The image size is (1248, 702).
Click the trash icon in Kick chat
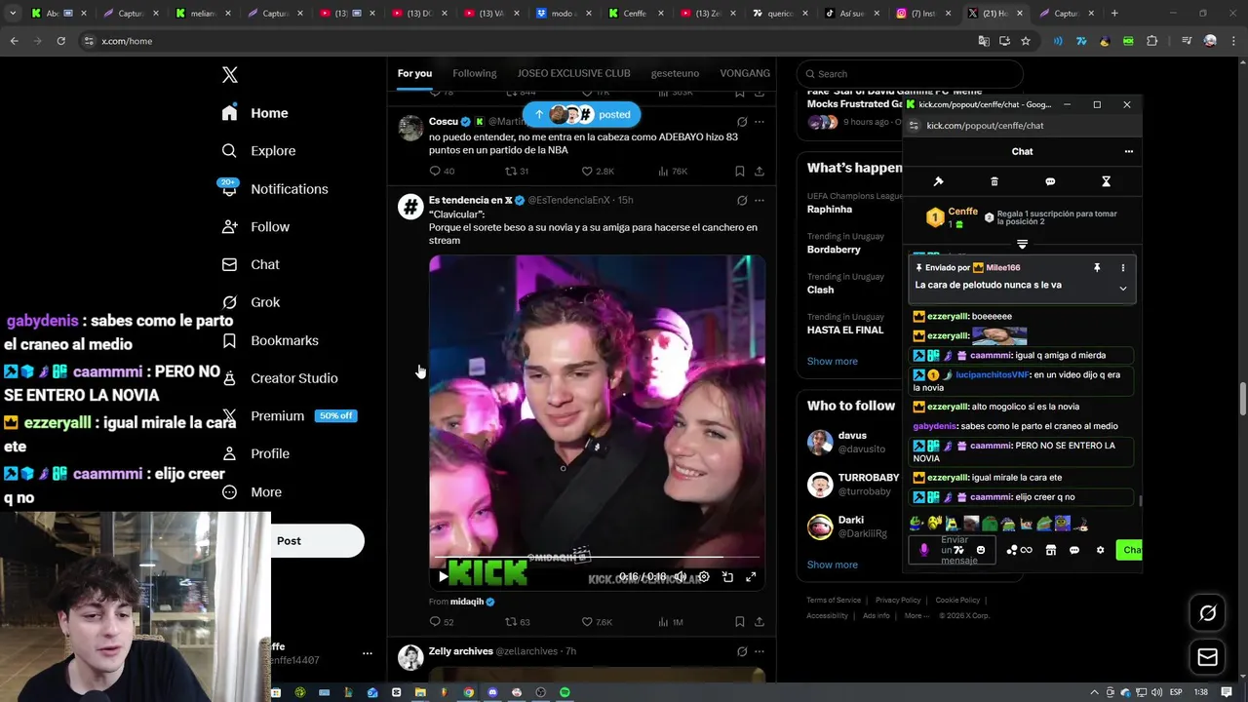(994, 181)
